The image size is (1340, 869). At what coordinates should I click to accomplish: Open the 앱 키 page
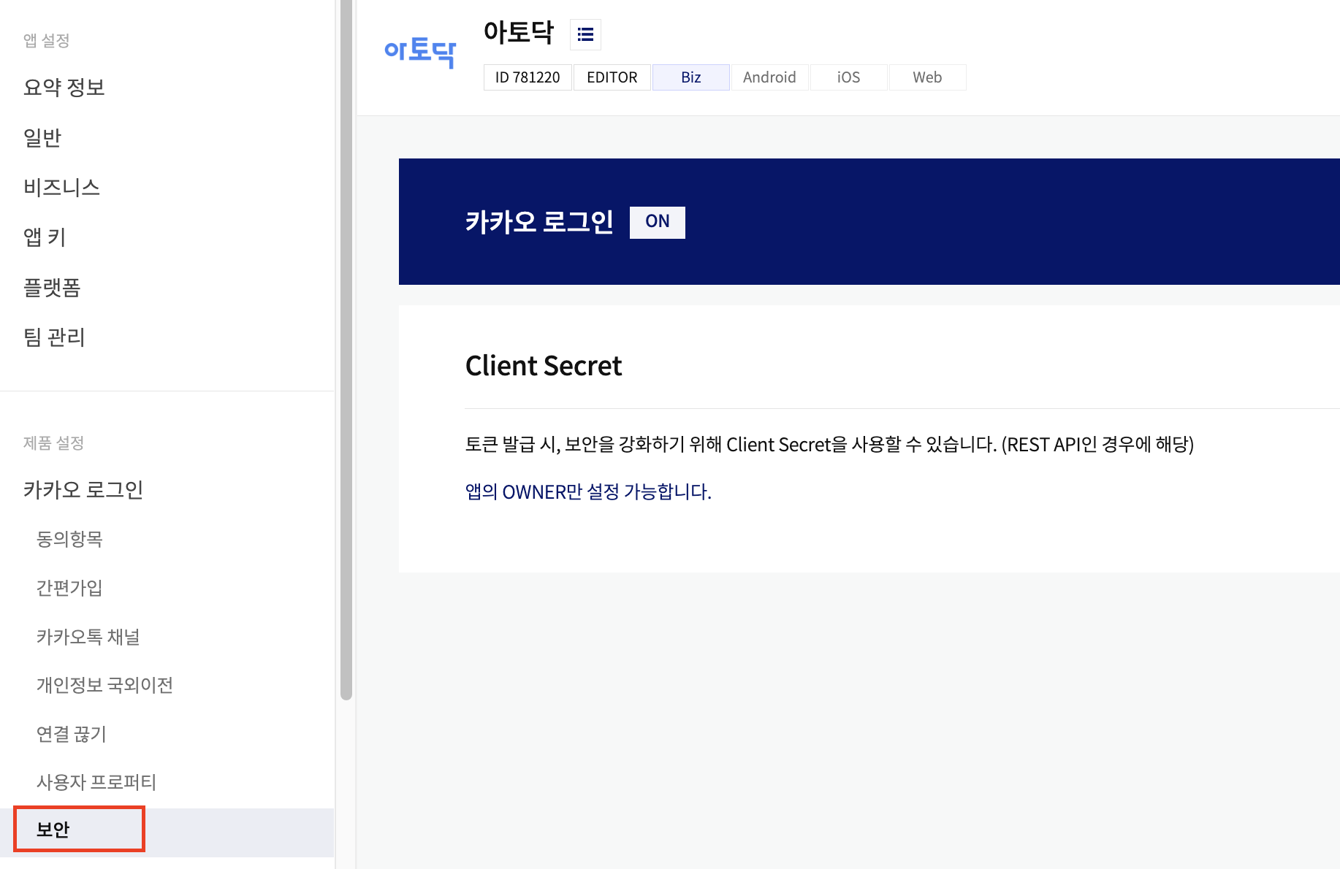(45, 237)
